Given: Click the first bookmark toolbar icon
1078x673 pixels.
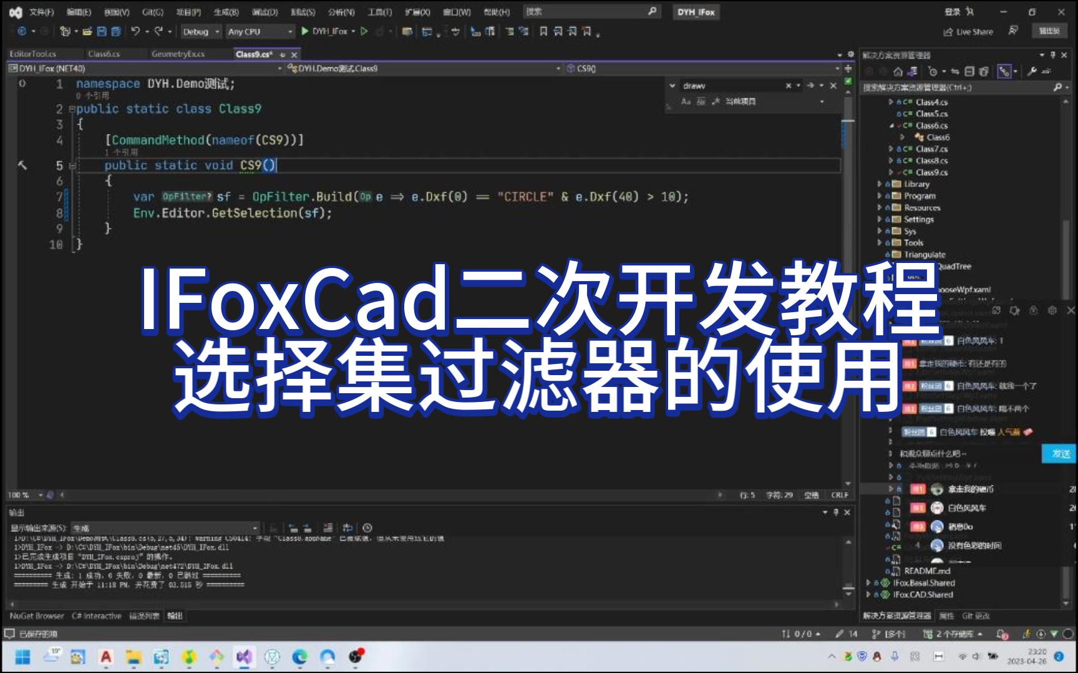Looking at the screenshot, I should [543, 31].
